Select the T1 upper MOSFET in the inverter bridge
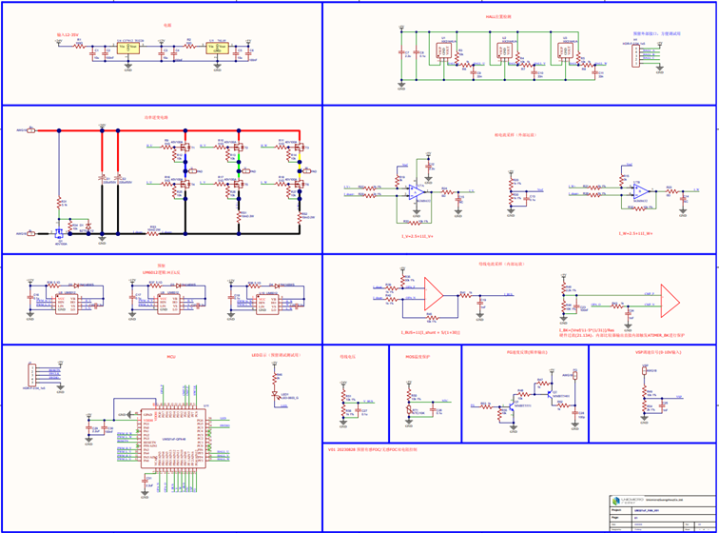The height and width of the screenshot is (533, 719). pos(185,148)
